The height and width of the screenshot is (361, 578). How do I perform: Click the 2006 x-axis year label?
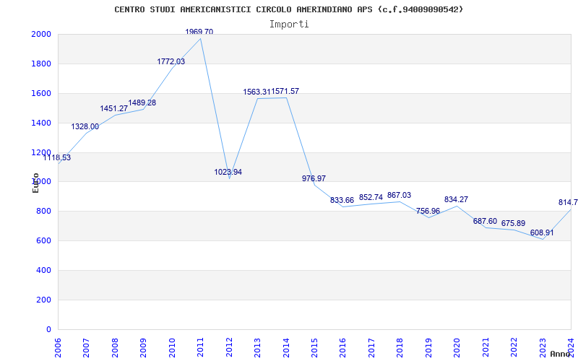(x=58, y=347)
